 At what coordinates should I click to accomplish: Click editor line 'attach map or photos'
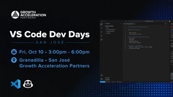point(134,43)
